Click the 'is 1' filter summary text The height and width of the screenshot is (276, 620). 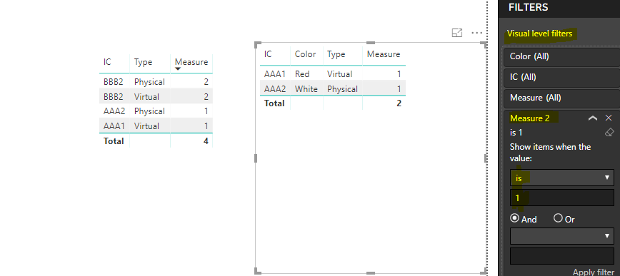pyautogui.click(x=516, y=132)
